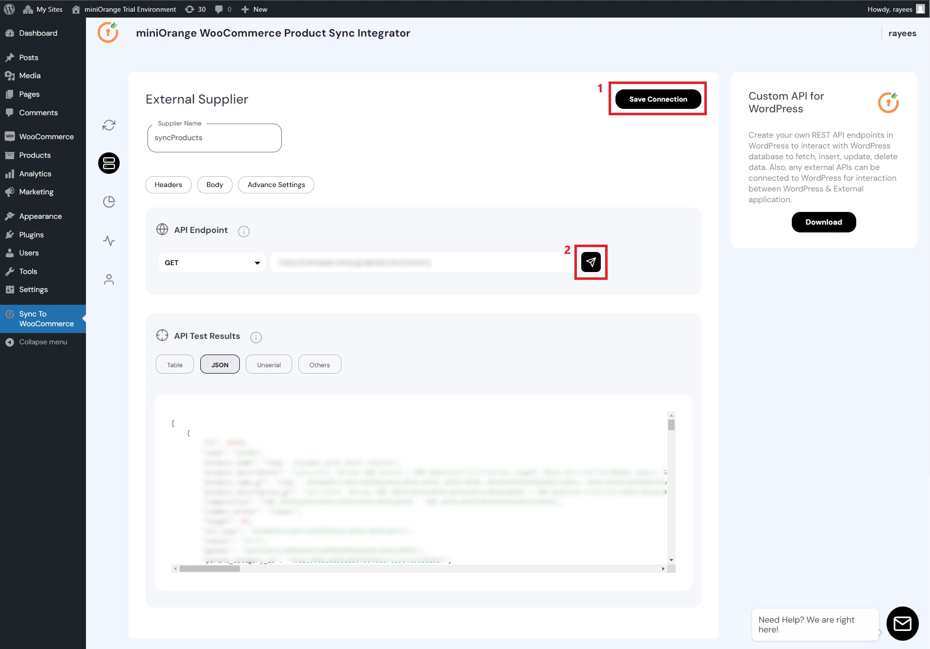
Task: Switch results view to JSON
Action: pos(220,365)
